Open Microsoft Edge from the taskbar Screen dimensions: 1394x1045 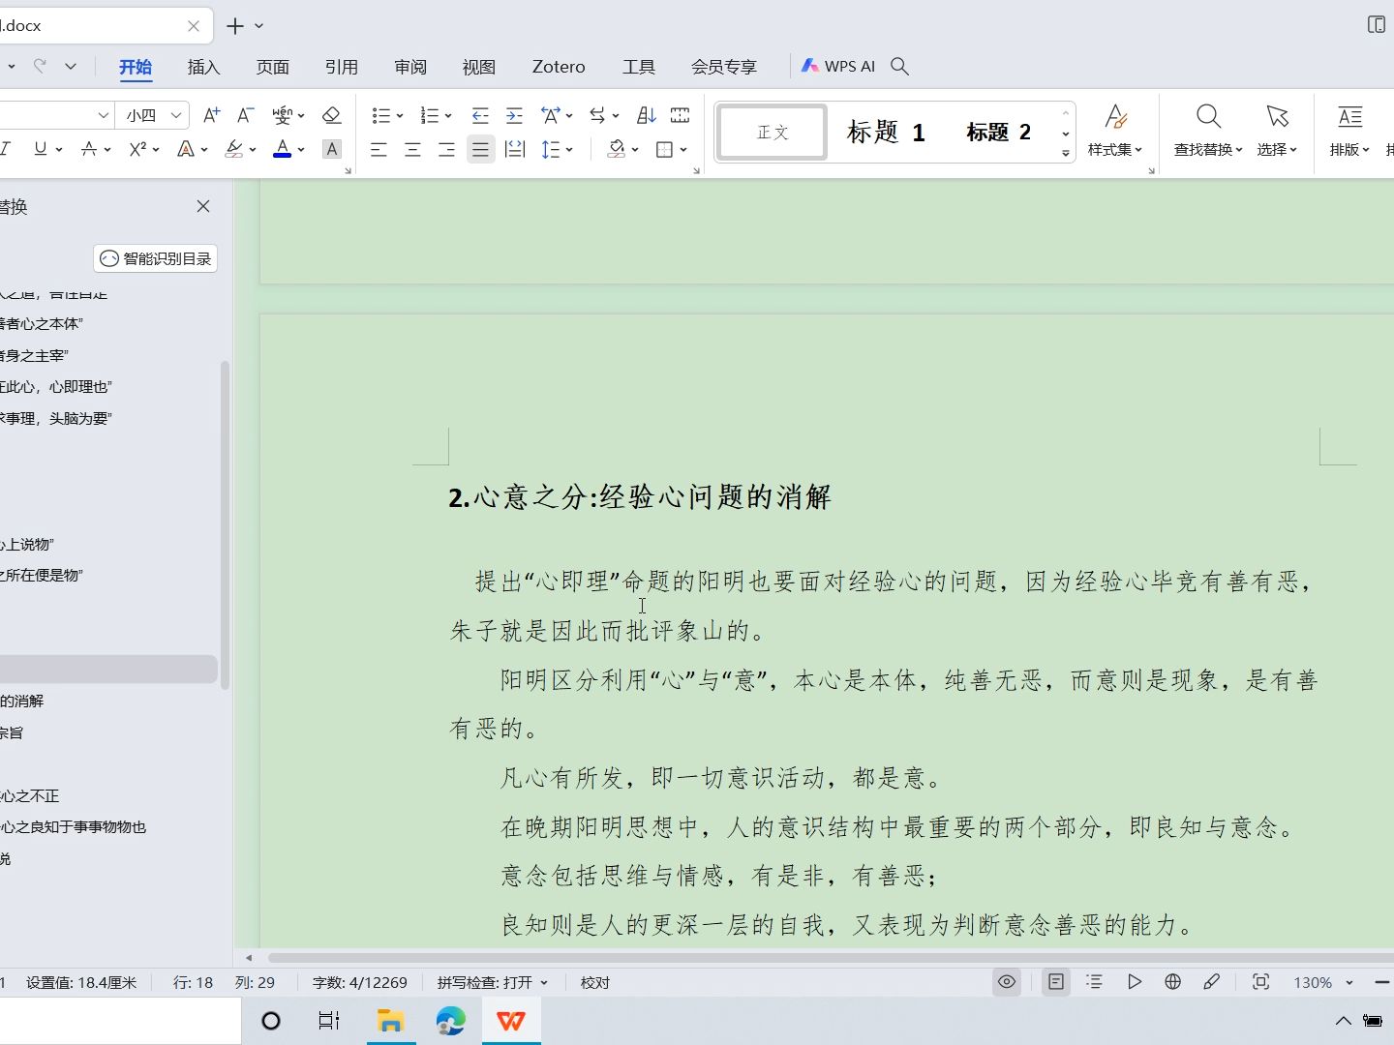click(x=450, y=1021)
